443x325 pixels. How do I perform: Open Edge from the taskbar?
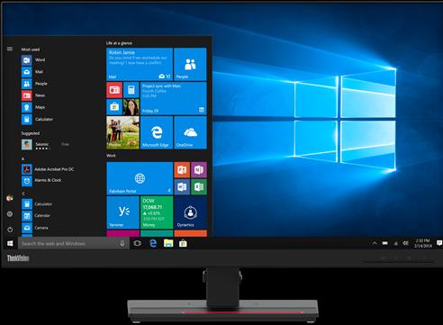point(153,243)
